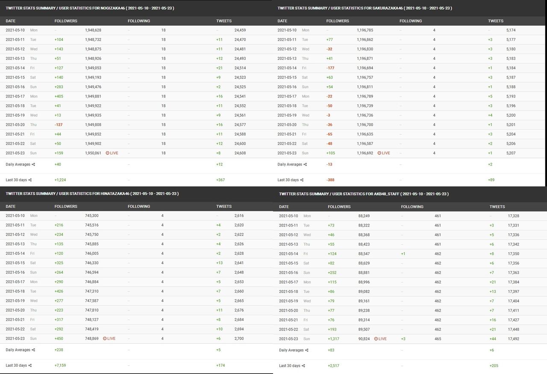The width and height of the screenshot is (547, 374).
Task: Click follower count 1,950,061 in NOGIZAKA46 table
Action: point(93,153)
